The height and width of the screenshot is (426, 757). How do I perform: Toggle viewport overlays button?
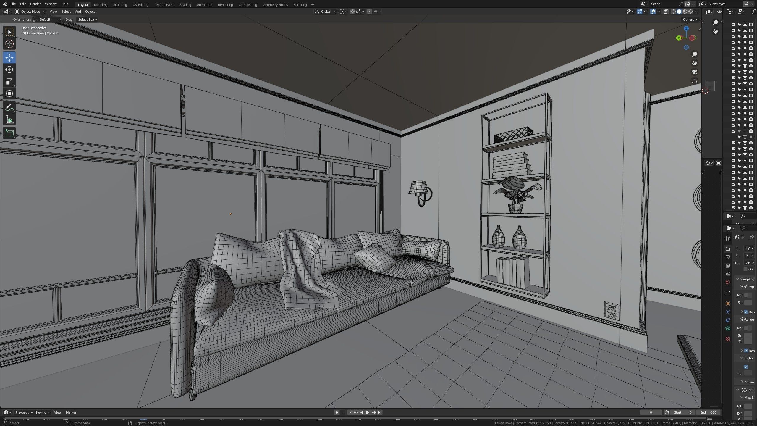[653, 12]
